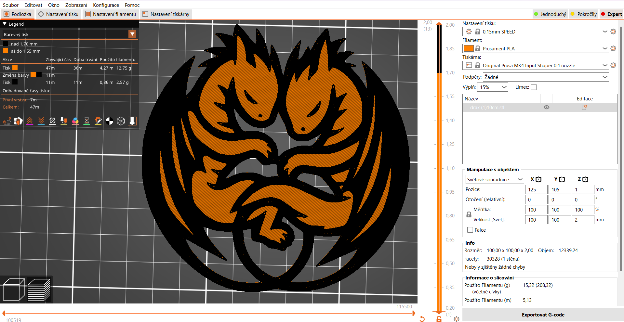
Task: Enable the Límec checkbox
Action: click(x=534, y=87)
